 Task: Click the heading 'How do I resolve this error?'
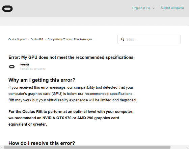pos(42,143)
